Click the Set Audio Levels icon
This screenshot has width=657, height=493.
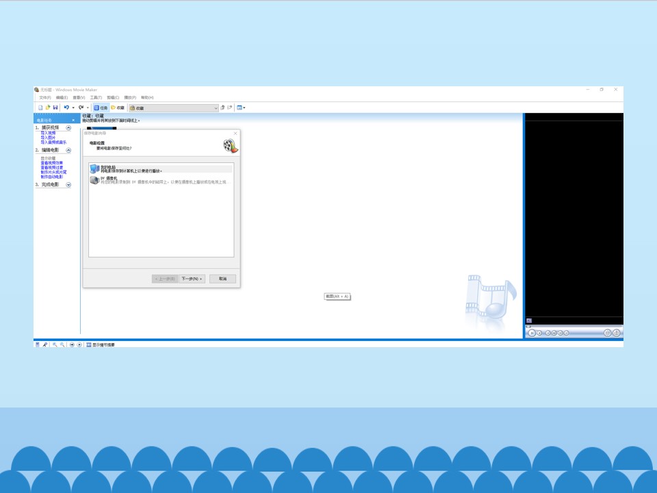(x=37, y=344)
